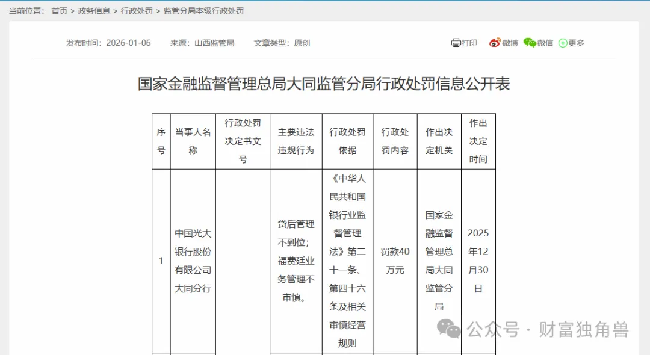Click table header 作出决定时间
650x355 pixels.
[478, 141]
